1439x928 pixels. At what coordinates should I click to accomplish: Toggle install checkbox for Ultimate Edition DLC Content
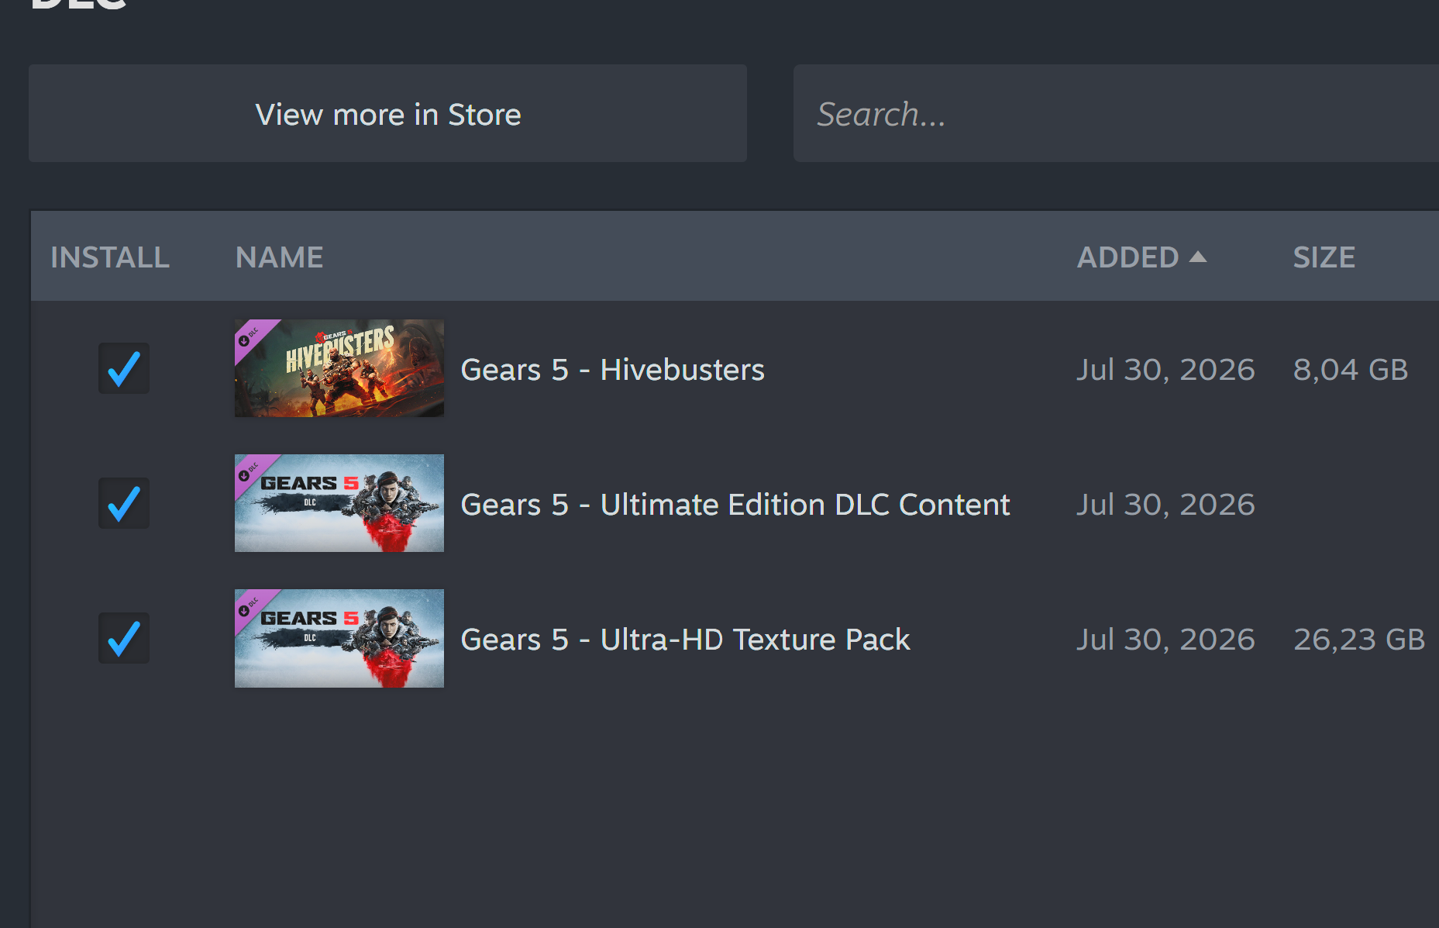click(x=124, y=503)
